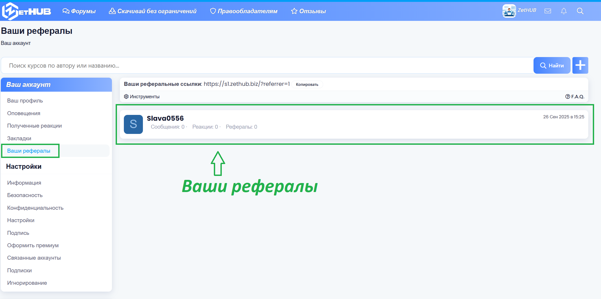Select Ваши рефералы sidebar entry
The height and width of the screenshot is (299, 601).
29,151
